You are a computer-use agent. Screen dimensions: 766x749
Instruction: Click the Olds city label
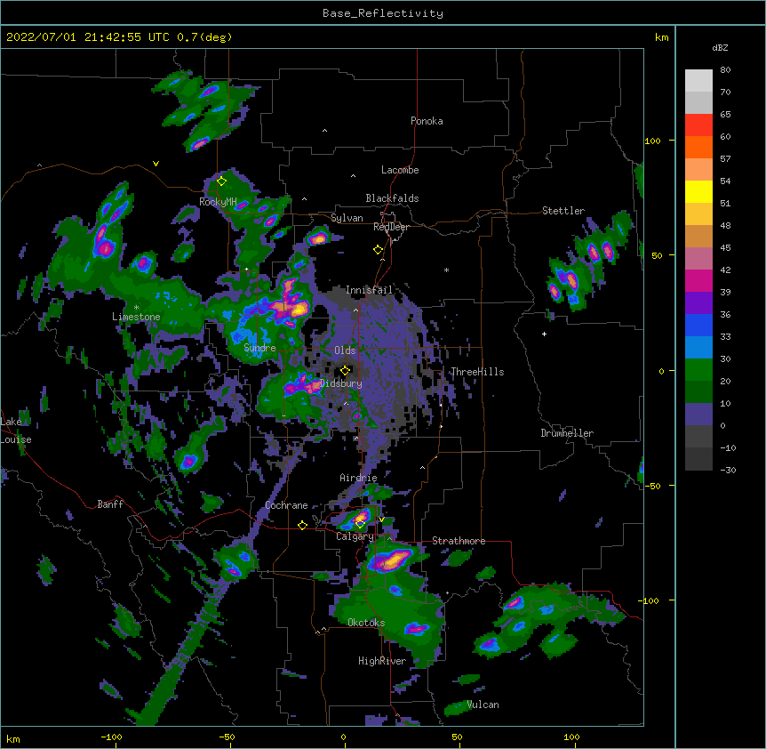click(345, 350)
